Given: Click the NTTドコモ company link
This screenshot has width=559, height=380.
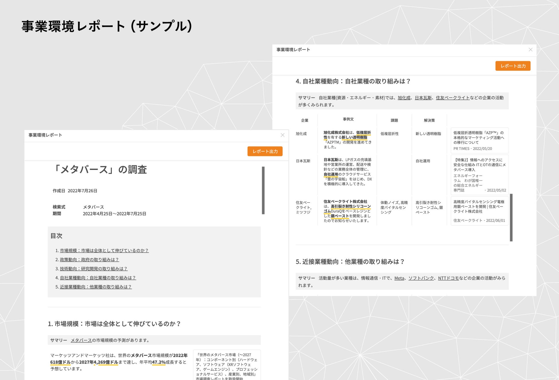Looking at the screenshot, I should (448, 278).
